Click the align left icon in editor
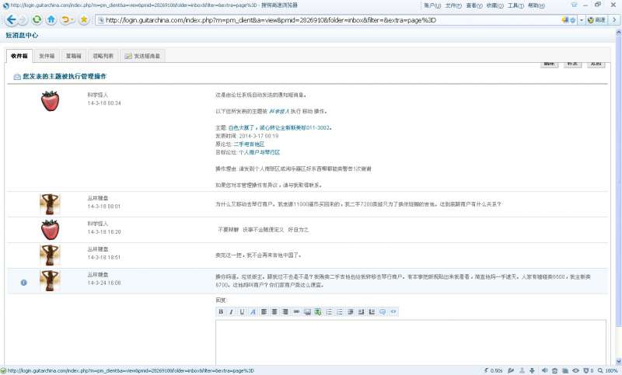 pos(264,311)
